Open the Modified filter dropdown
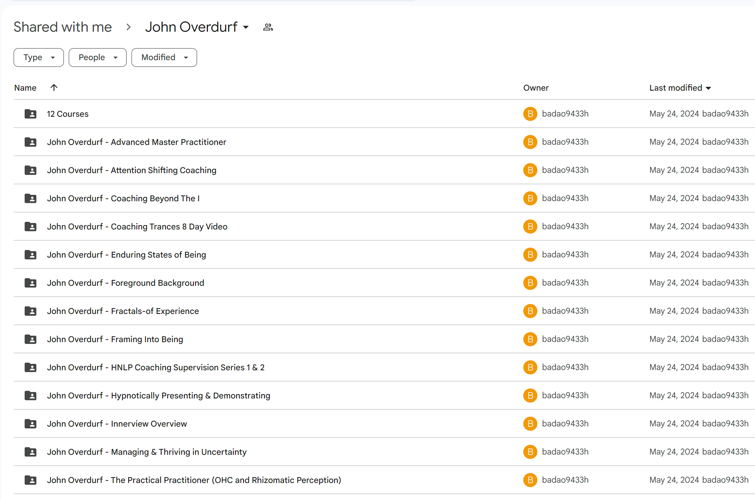Image resolution: width=755 pixels, height=500 pixels. click(x=164, y=58)
